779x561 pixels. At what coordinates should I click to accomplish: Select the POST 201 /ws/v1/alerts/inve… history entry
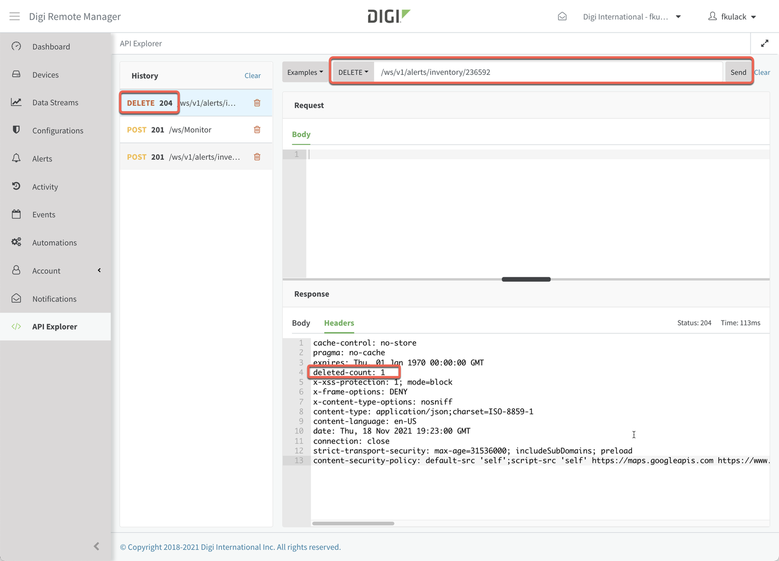[196, 157]
